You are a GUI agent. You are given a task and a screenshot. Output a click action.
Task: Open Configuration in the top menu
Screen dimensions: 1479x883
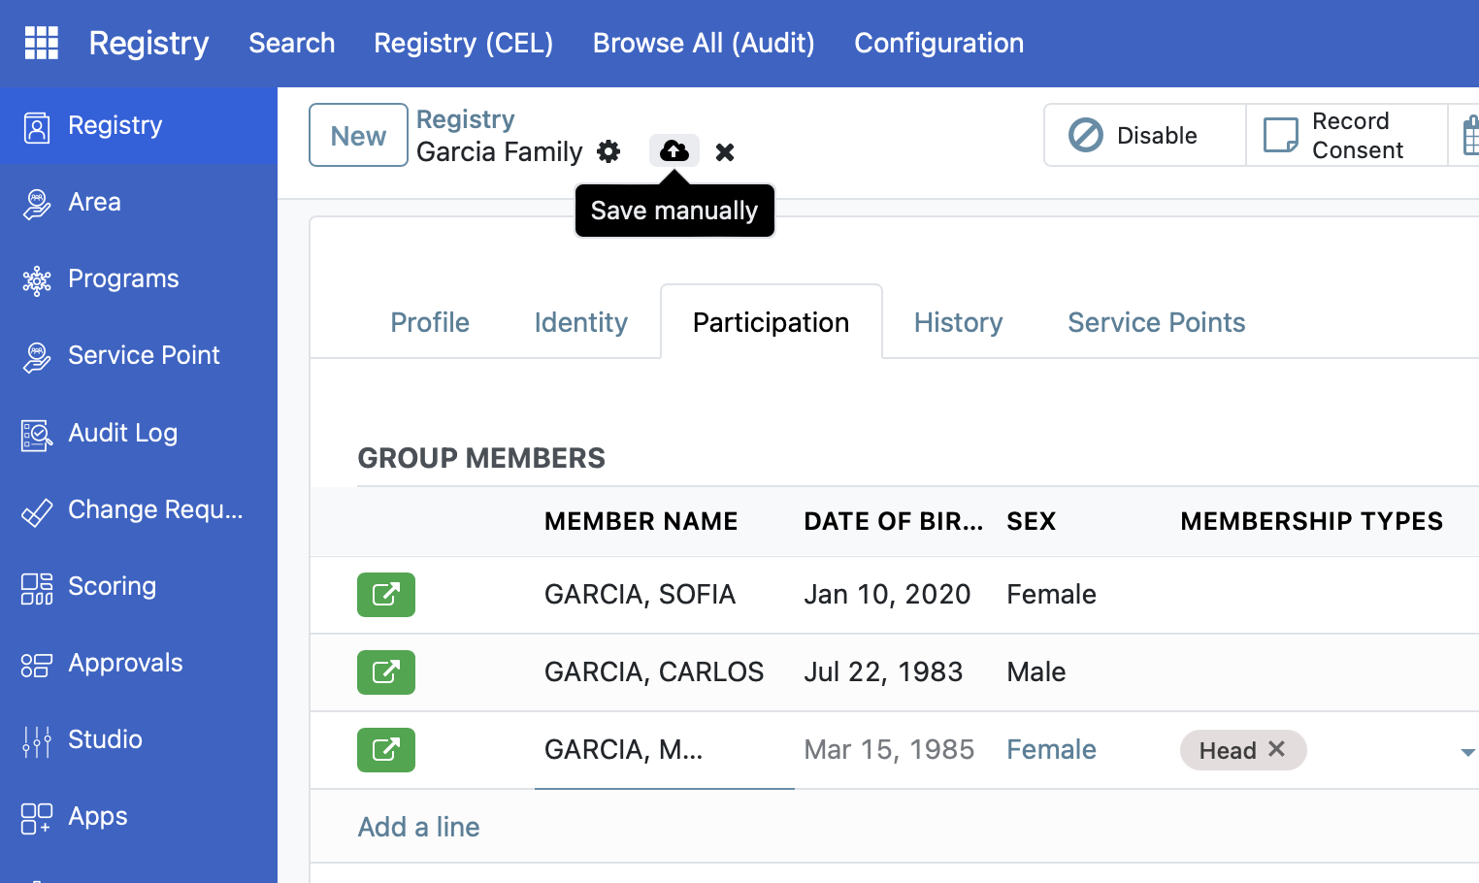[938, 43]
